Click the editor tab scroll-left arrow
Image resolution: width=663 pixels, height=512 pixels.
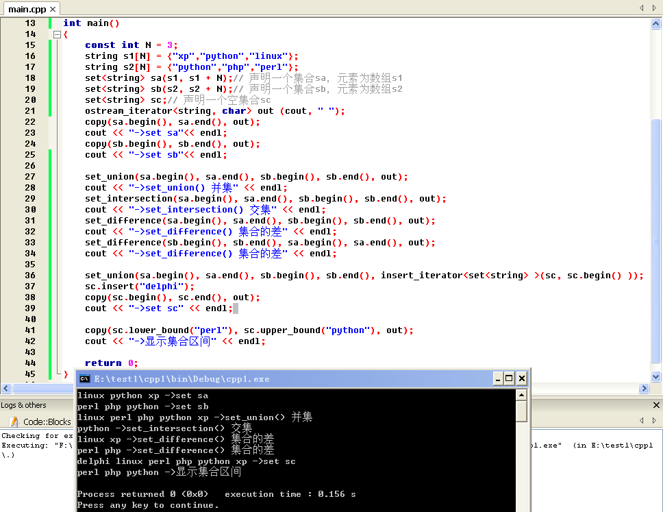point(642,8)
